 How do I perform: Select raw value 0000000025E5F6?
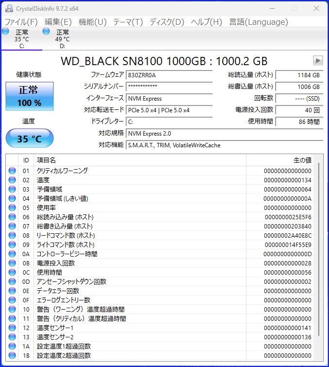click(x=288, y=217)
